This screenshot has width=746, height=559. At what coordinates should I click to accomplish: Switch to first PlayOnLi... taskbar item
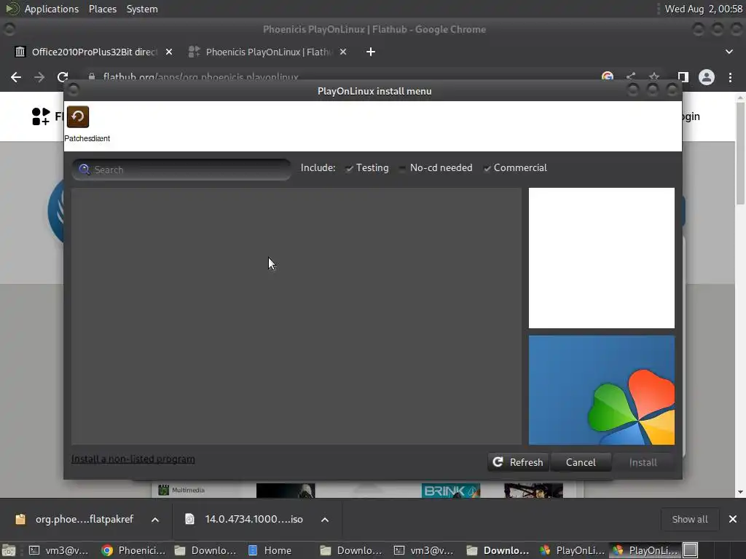[572, 550]
